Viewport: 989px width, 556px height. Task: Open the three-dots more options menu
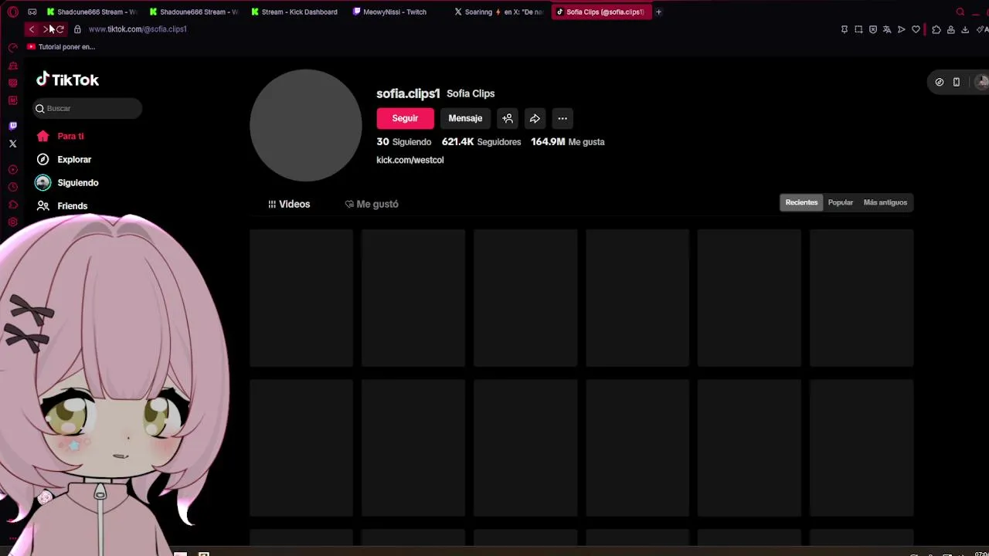[x=562, y=118]
